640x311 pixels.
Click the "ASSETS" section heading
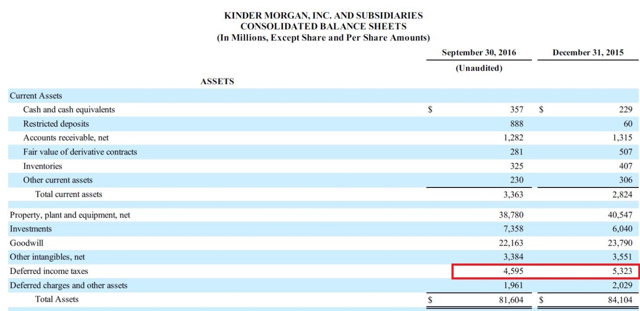click(217, 81)
